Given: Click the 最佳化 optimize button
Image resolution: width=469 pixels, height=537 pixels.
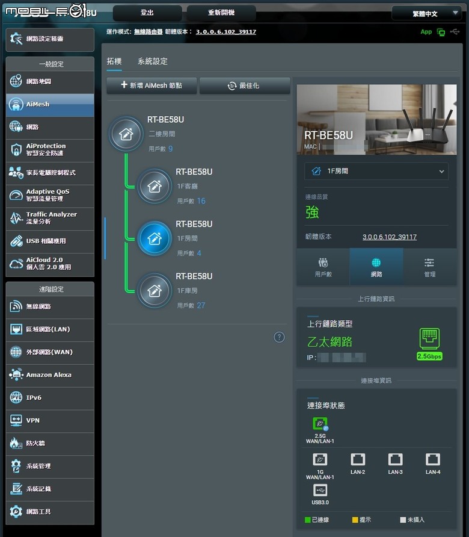Looking at the screenshot, I should click(x=245, y=85).
